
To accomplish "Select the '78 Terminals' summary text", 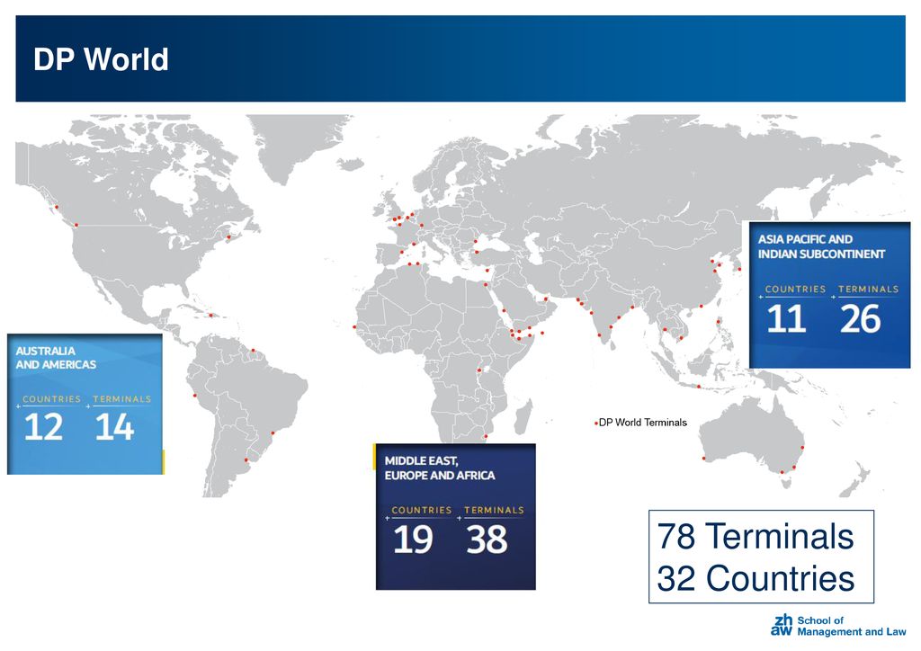I will pos(756,536).
